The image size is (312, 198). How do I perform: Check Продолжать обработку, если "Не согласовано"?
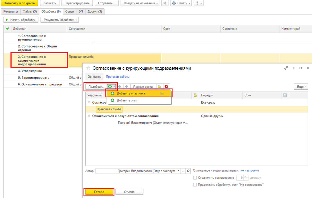[x=195, y=185]
